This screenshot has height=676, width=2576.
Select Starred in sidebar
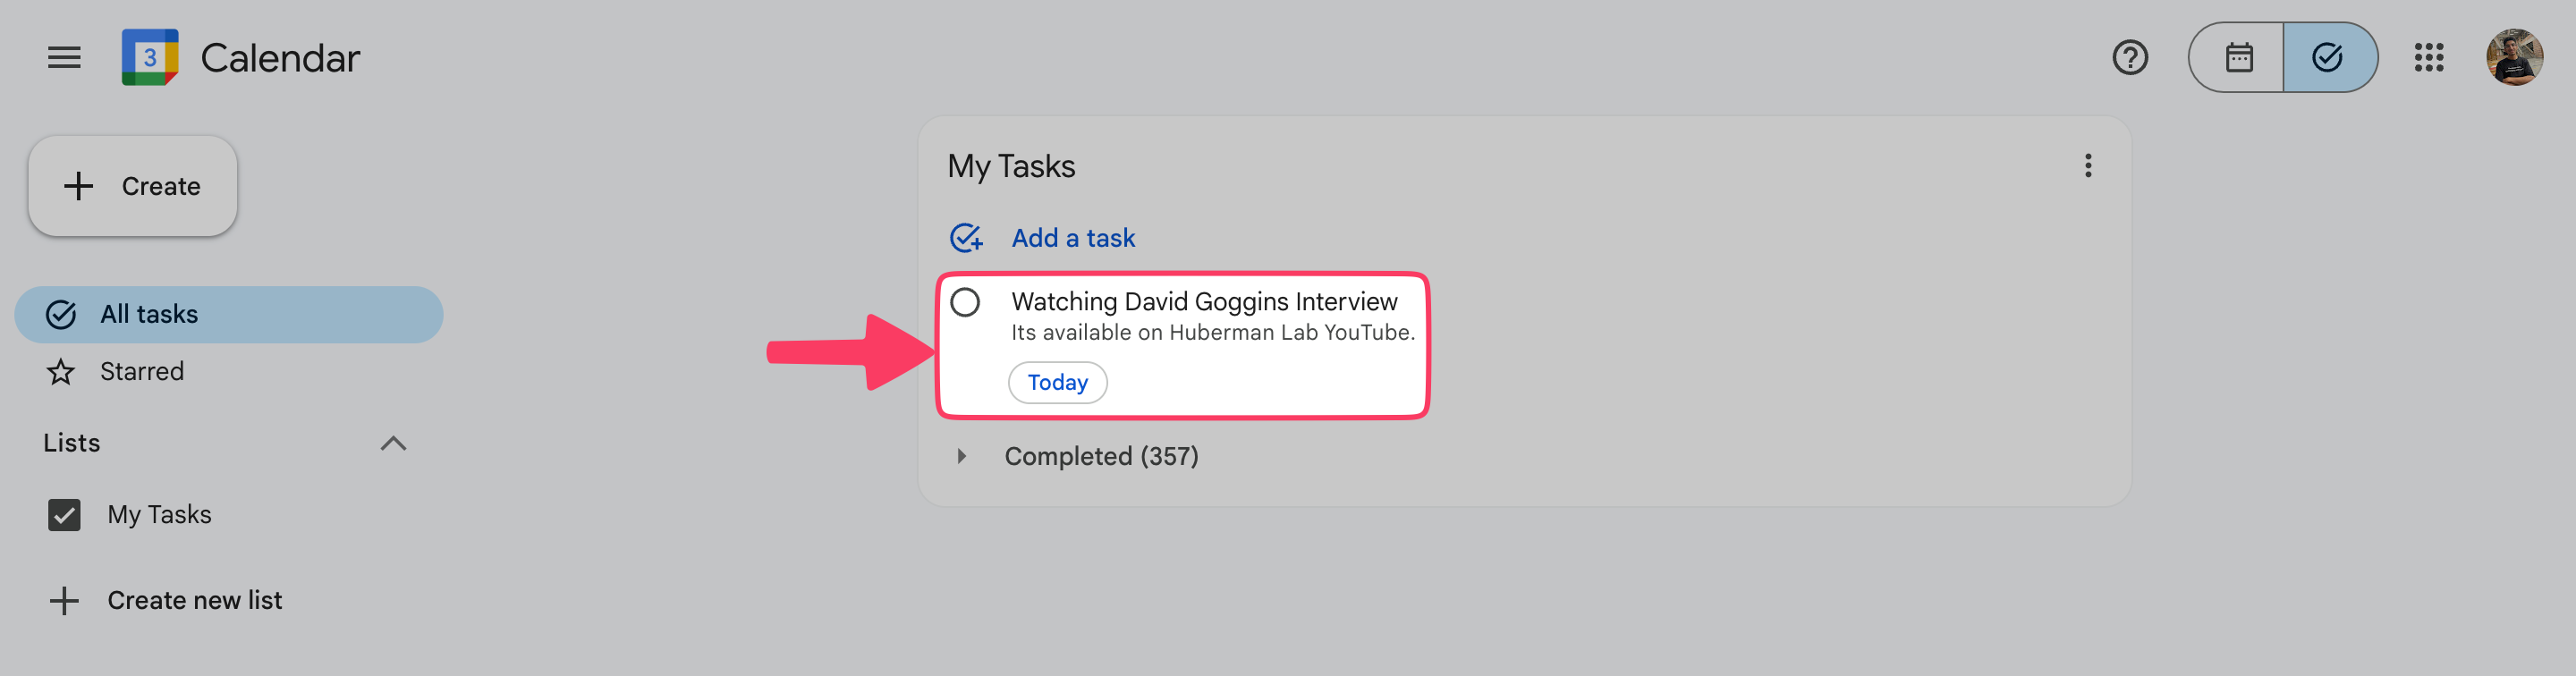142,371
